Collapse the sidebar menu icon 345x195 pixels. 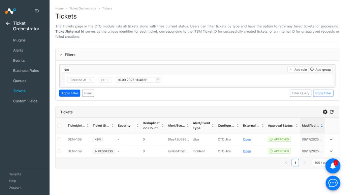click(x=37, y=11)
